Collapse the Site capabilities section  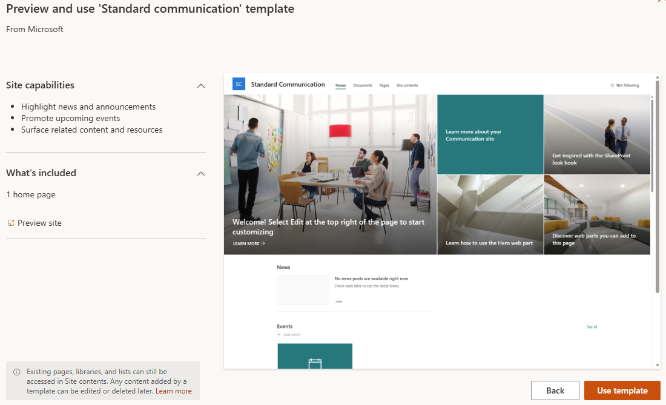pos(201,86)
